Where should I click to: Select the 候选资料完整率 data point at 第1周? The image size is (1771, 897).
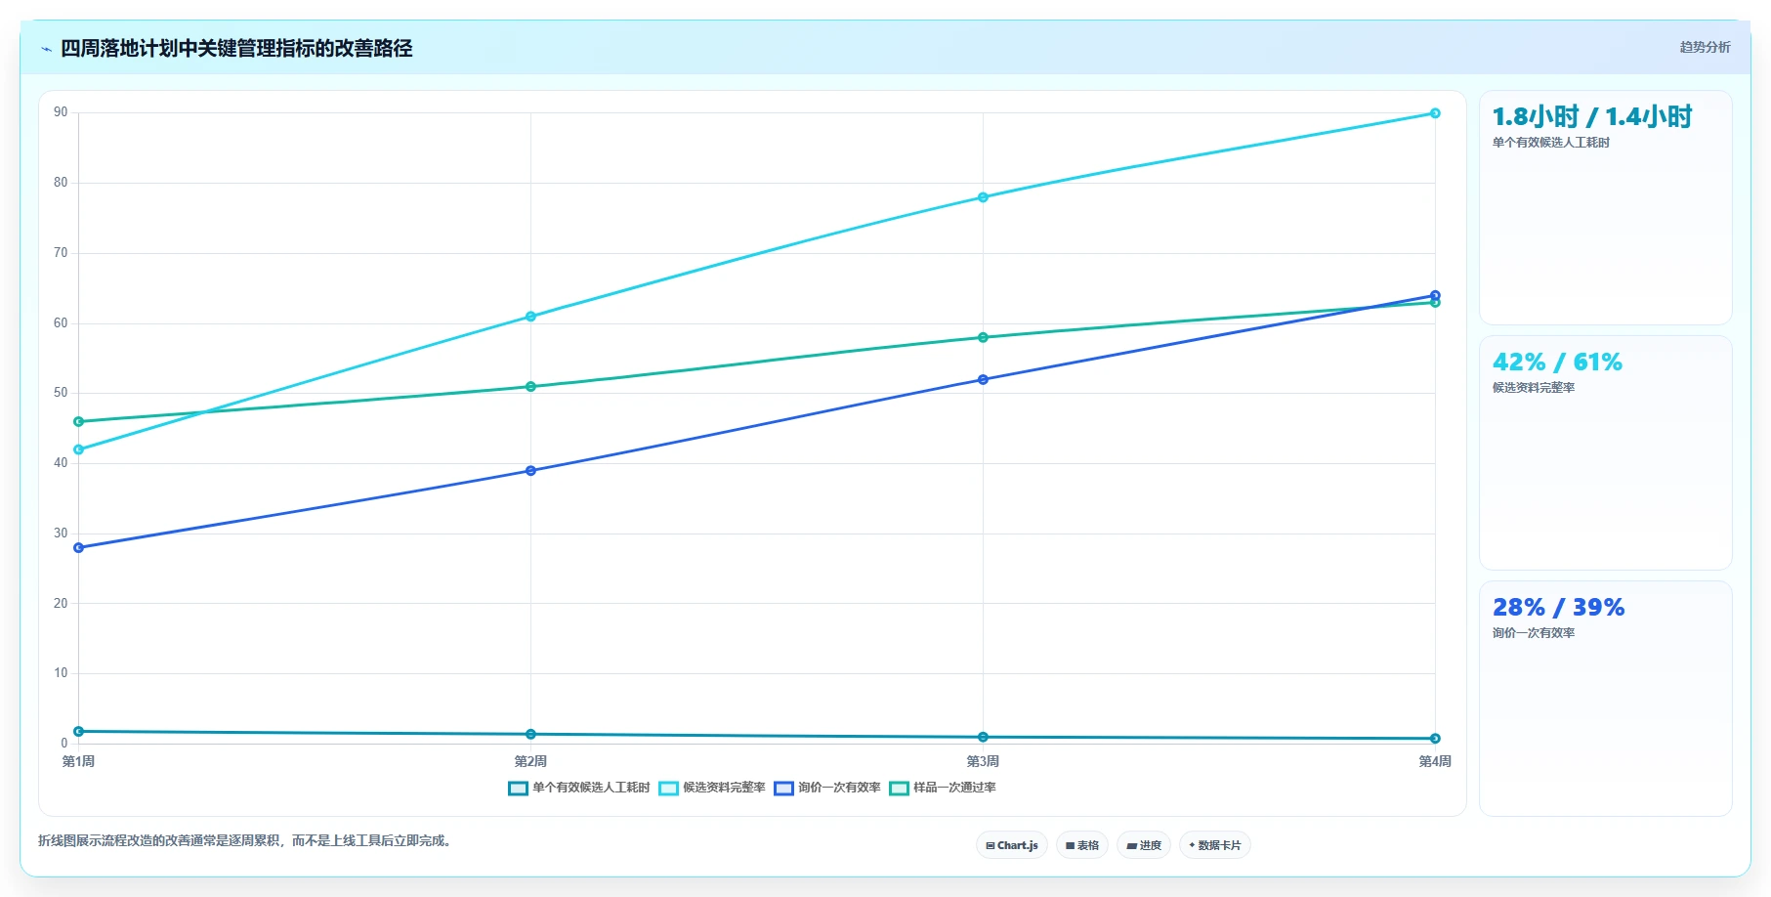tap(78, 449)
